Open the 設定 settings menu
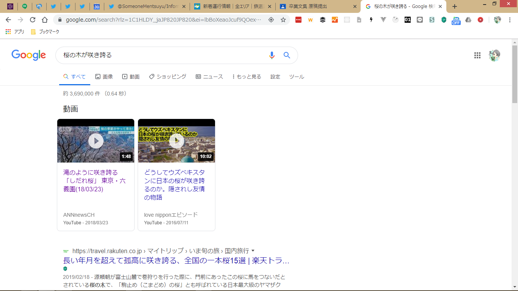Image resolution: width=518 pixels, height=291 pixels. tap(275, 77)
